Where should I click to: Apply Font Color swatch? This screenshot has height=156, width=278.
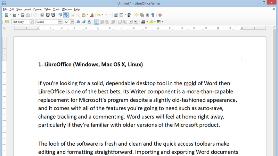pyautogui.click(x=143, y=22)
